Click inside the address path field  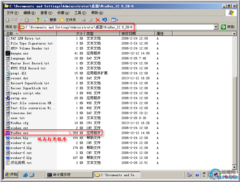point(116,27)
